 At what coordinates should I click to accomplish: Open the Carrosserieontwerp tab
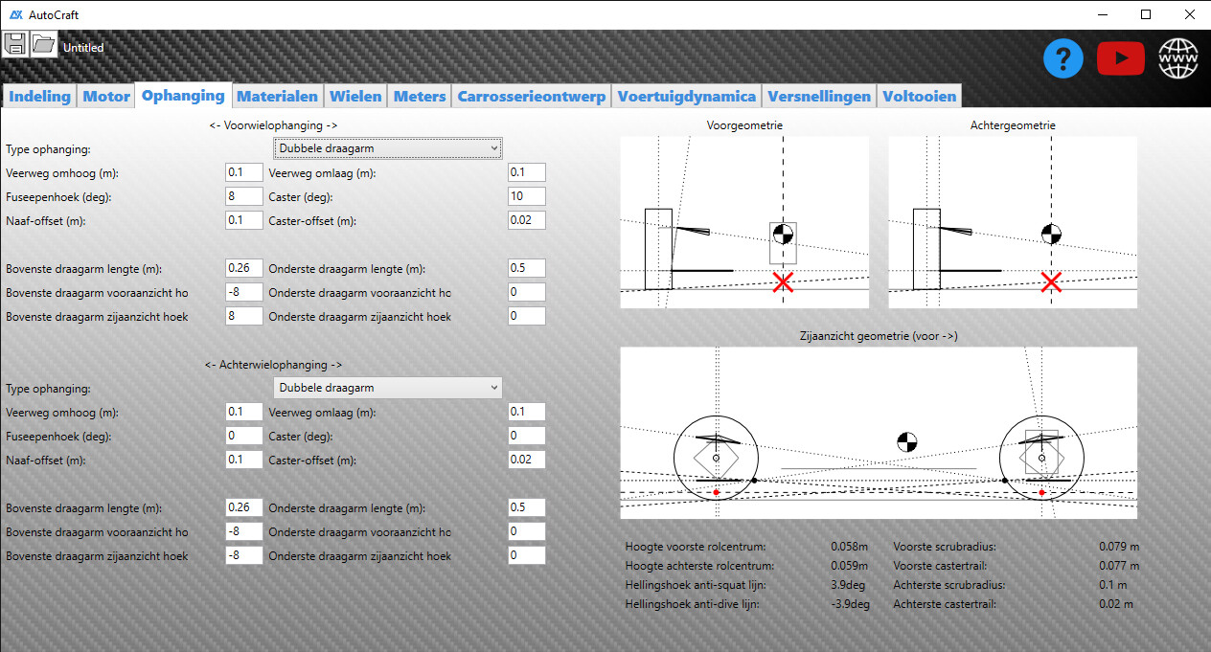[x=531, y=96]
